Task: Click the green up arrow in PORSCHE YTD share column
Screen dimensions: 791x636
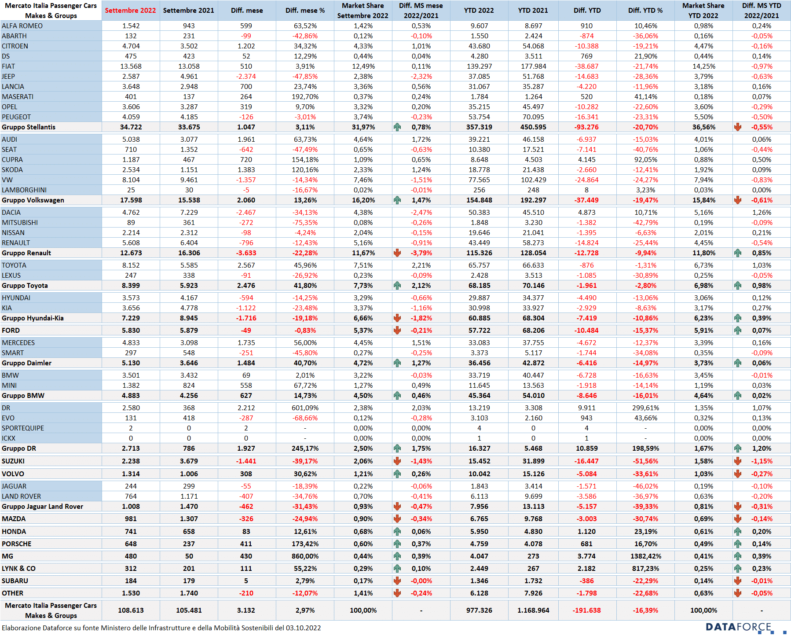Action: 738,544
